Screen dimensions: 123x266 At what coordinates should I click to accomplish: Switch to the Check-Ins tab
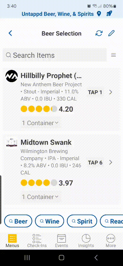[37, 240]
